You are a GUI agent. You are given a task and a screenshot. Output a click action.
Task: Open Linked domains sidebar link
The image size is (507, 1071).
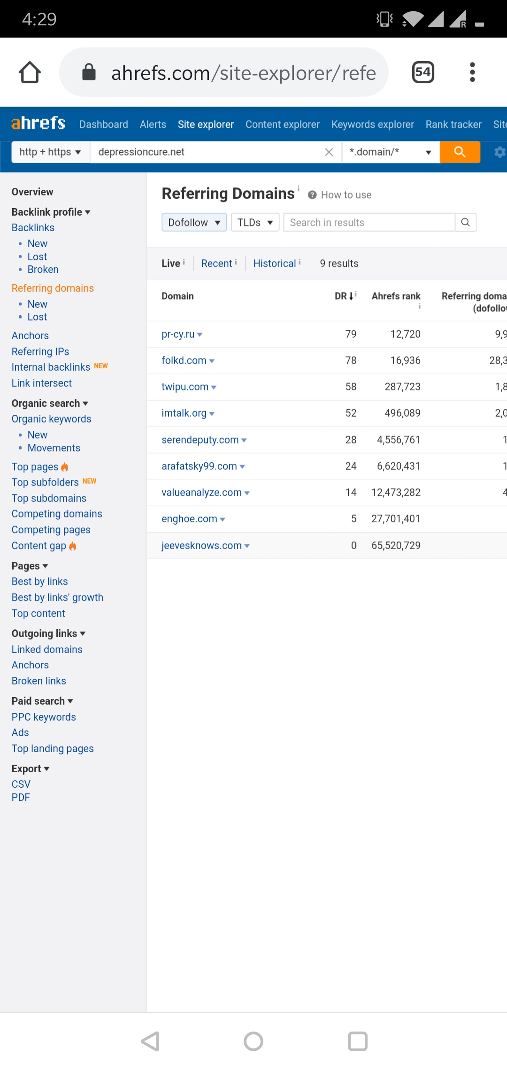pos(47,650)
